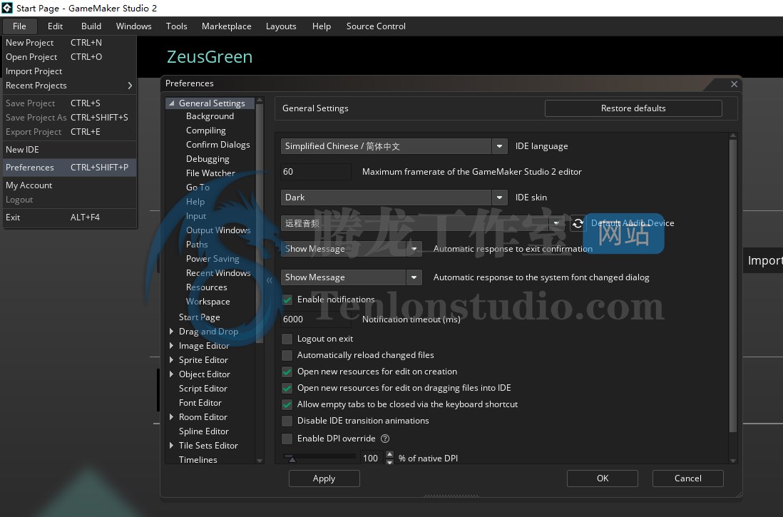Open system font changed response dropdown
783x517 pixels.
click(x=414, y=277)
